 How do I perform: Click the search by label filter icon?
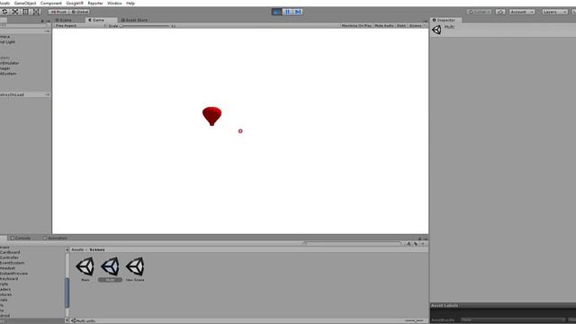click(x=416, y=244)
